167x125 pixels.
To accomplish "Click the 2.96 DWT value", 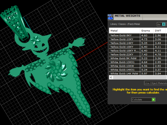I will point(158,35).
